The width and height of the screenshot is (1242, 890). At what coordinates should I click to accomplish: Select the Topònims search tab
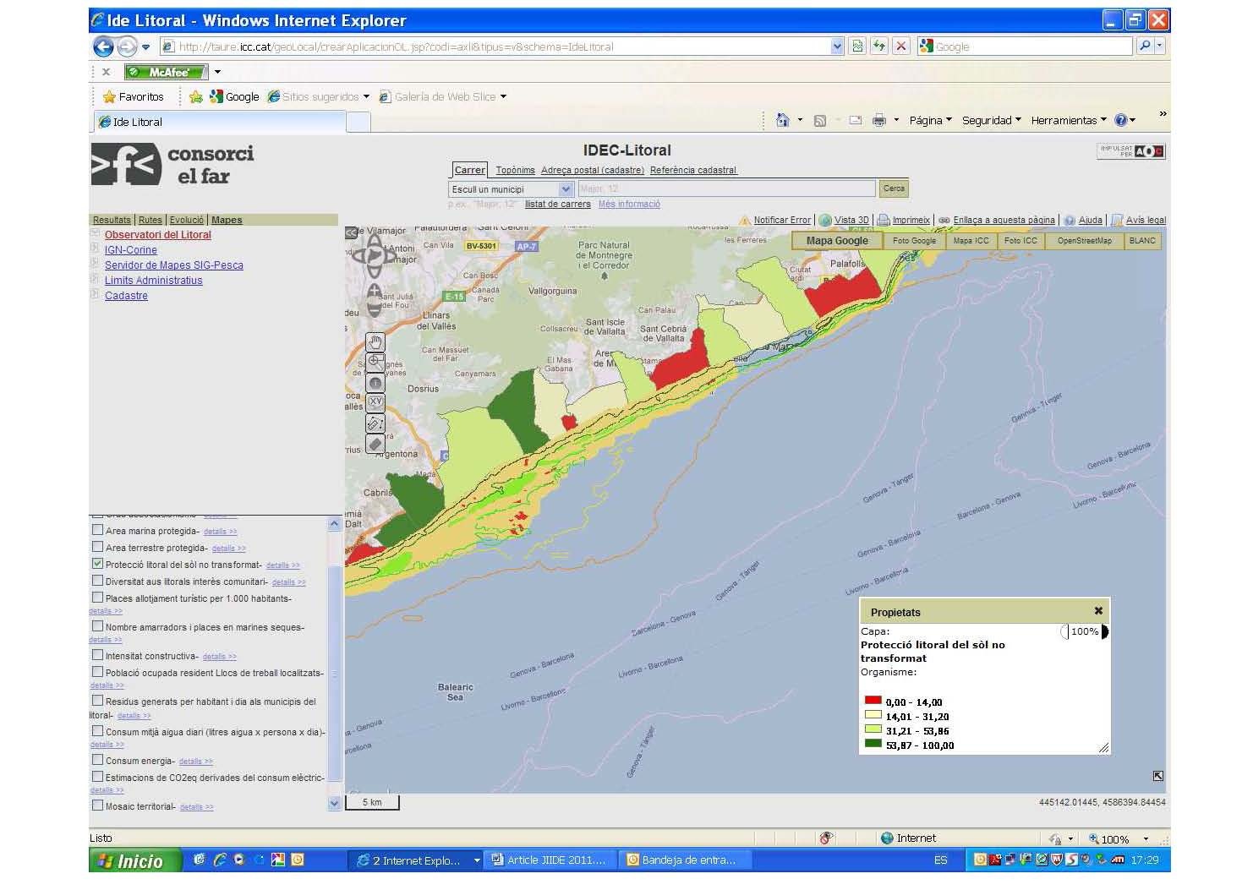coord(515,170)
